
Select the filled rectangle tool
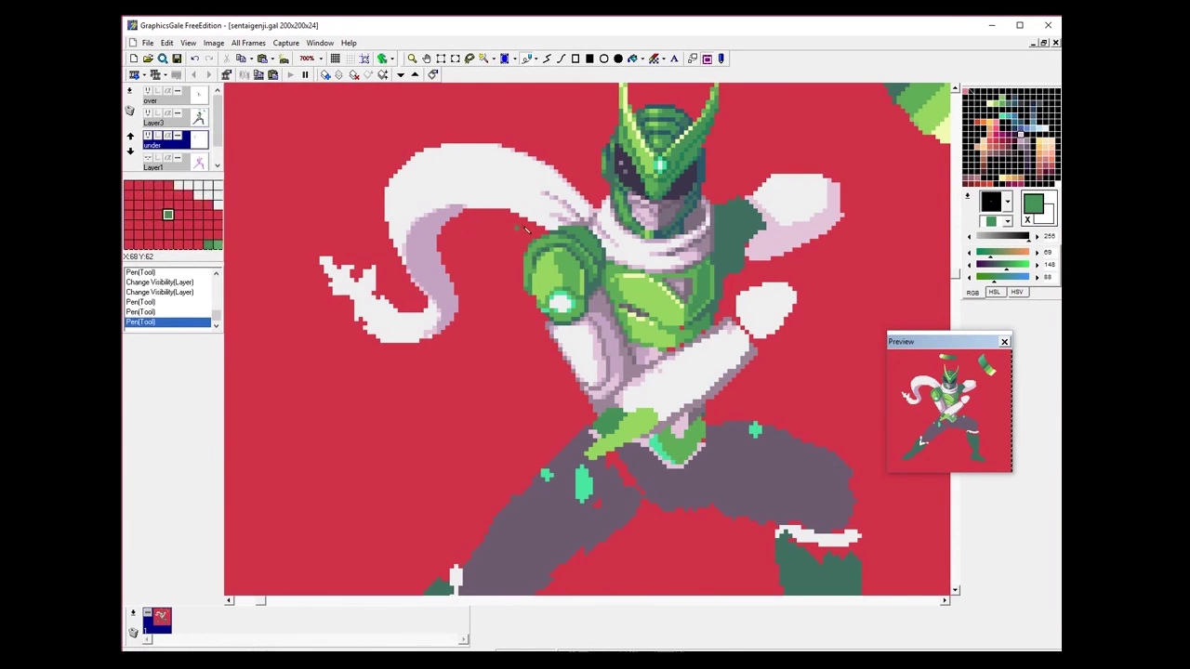(589, 59)
